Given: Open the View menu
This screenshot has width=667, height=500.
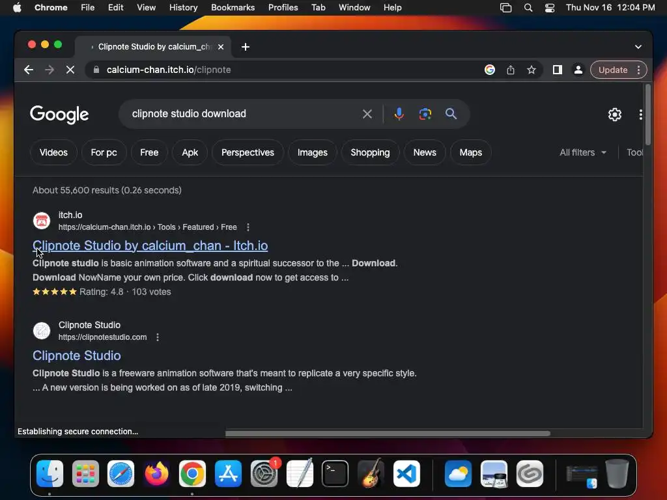Looking at the screenshot, I should click(x=147, y=8).
